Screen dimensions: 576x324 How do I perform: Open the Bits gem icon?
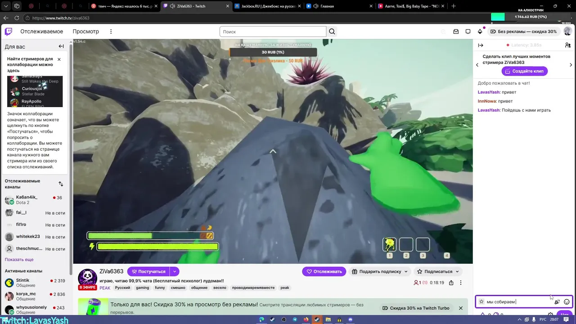480,31
